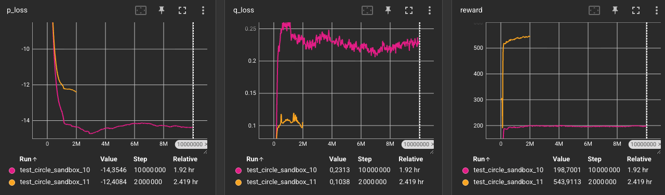Screen dimensions: 665x195
Task: Click pink swatch of test_circle_sandbox_10 in q_loss
Action: pos(238,170)
